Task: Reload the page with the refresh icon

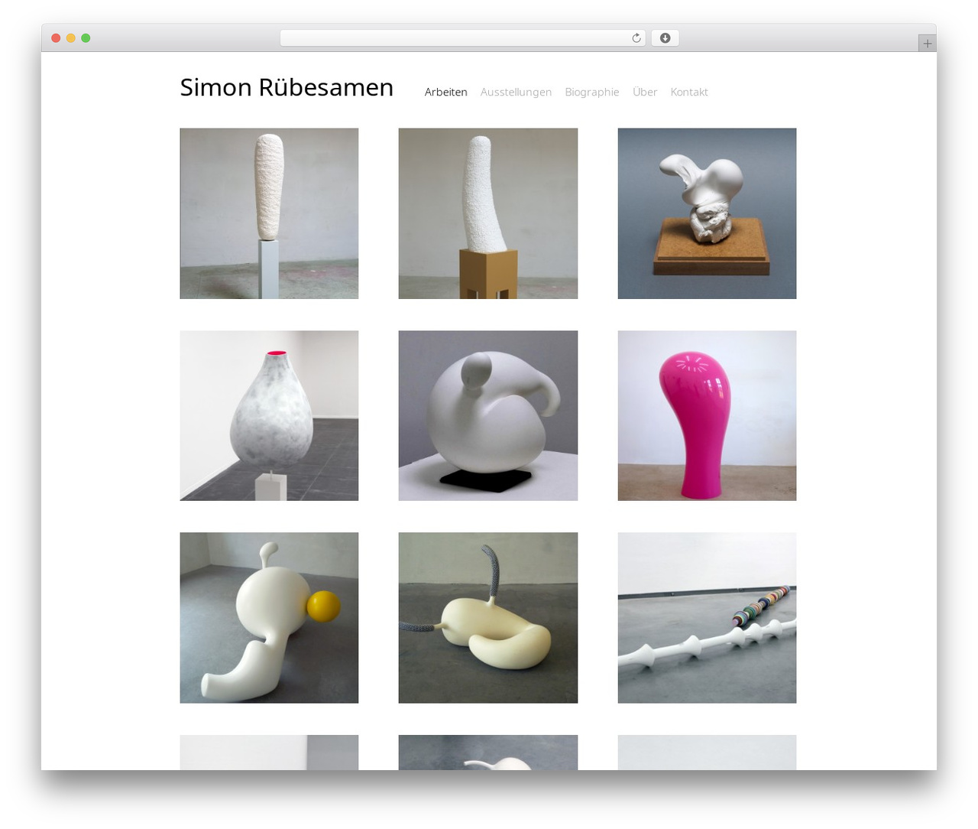Action: [x=636, y=38]
